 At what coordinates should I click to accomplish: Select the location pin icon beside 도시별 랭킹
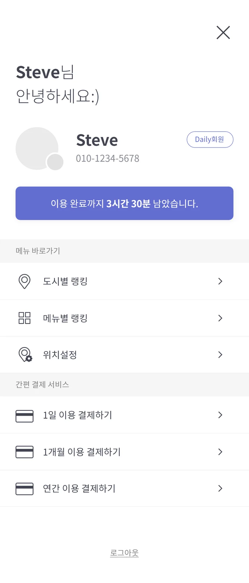(24, 281)
